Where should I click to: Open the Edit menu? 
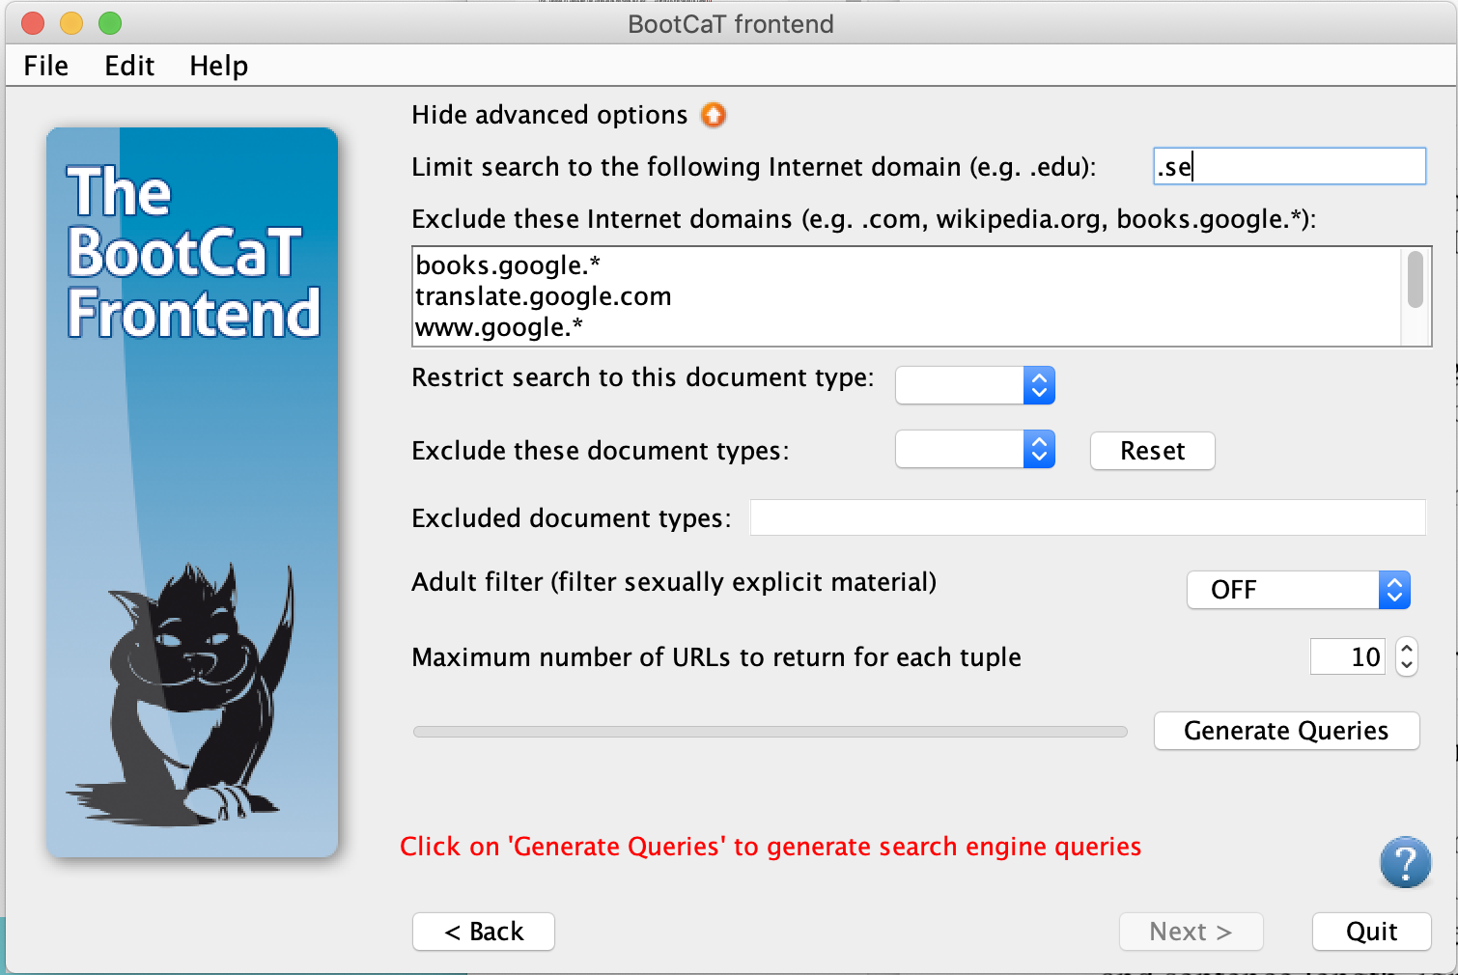click(129, 66)
